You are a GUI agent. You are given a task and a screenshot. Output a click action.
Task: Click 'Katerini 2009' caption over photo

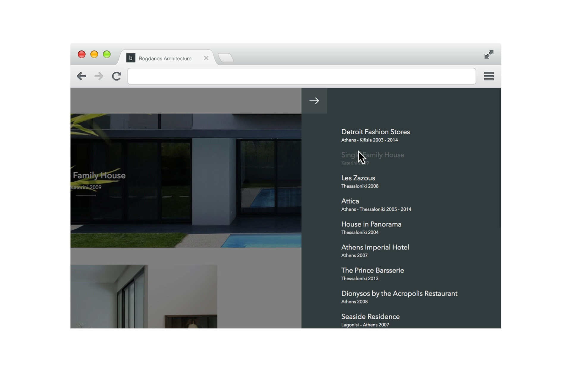point(86,187)
